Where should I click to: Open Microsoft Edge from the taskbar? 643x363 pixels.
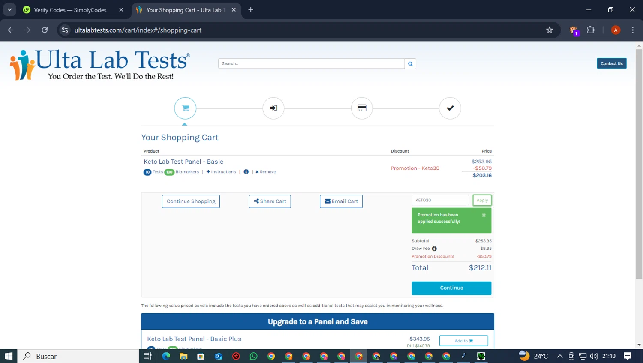pos(166,356)
